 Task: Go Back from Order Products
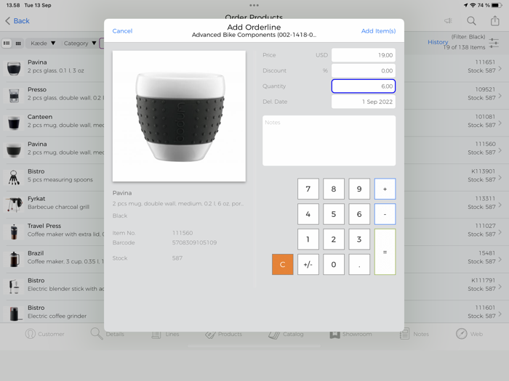(x=17, y=21)
